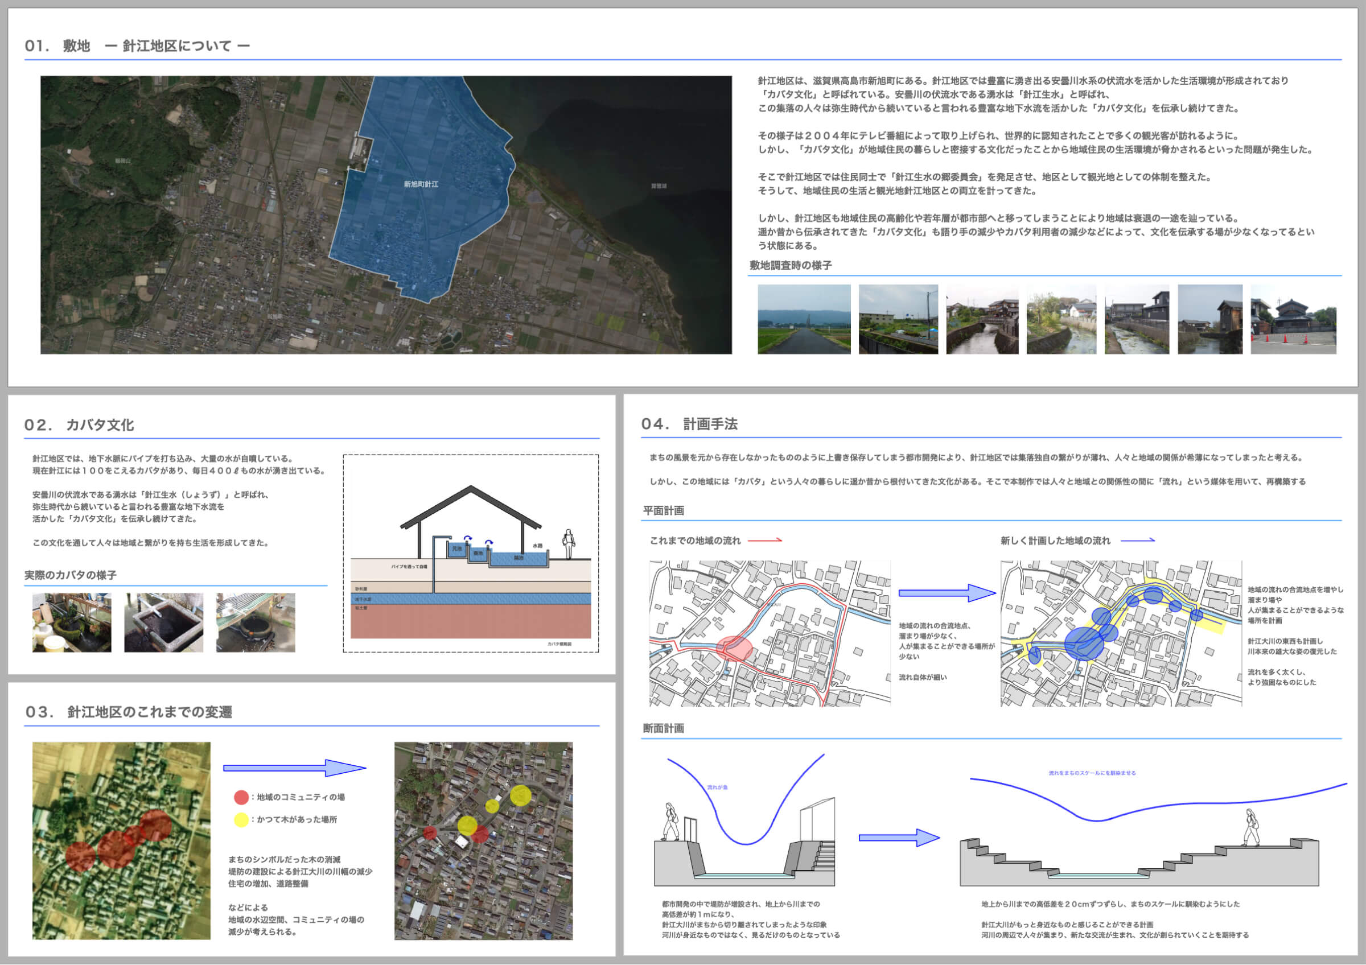Screen dimensions: 1366x965
Task: Click the 'パイプを通って自噴' label in the diagram
Action: tap(409, 567)
